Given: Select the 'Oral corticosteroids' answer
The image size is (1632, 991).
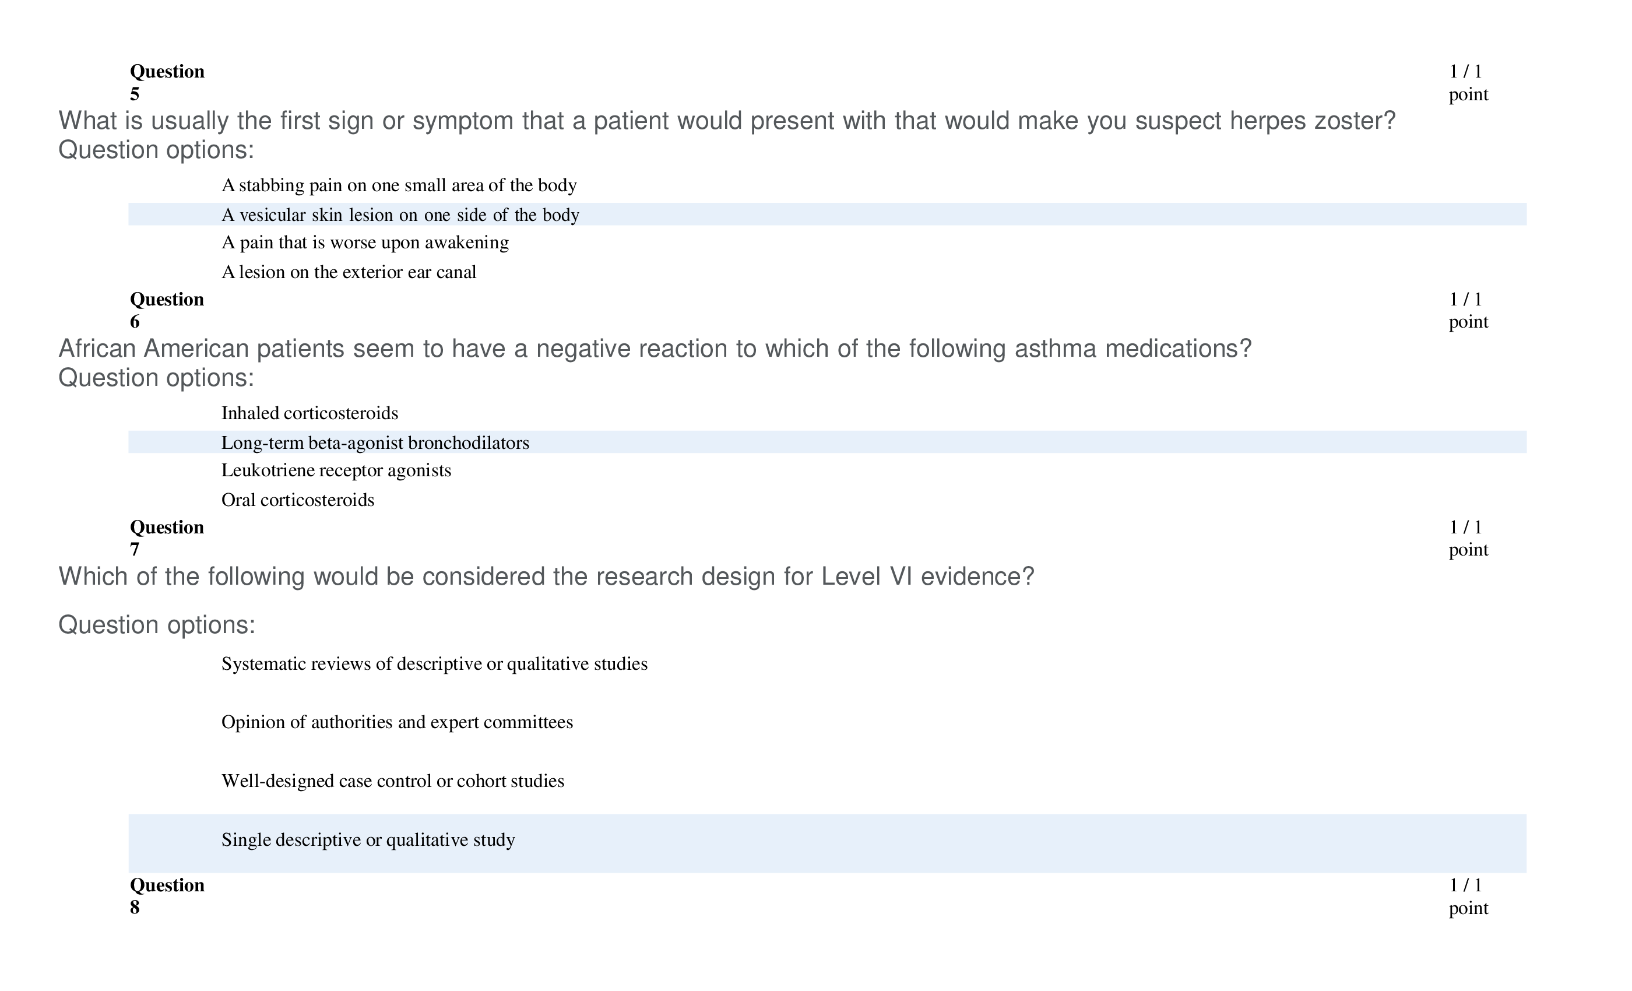Looking at the screenshot, I should point(297,500).
